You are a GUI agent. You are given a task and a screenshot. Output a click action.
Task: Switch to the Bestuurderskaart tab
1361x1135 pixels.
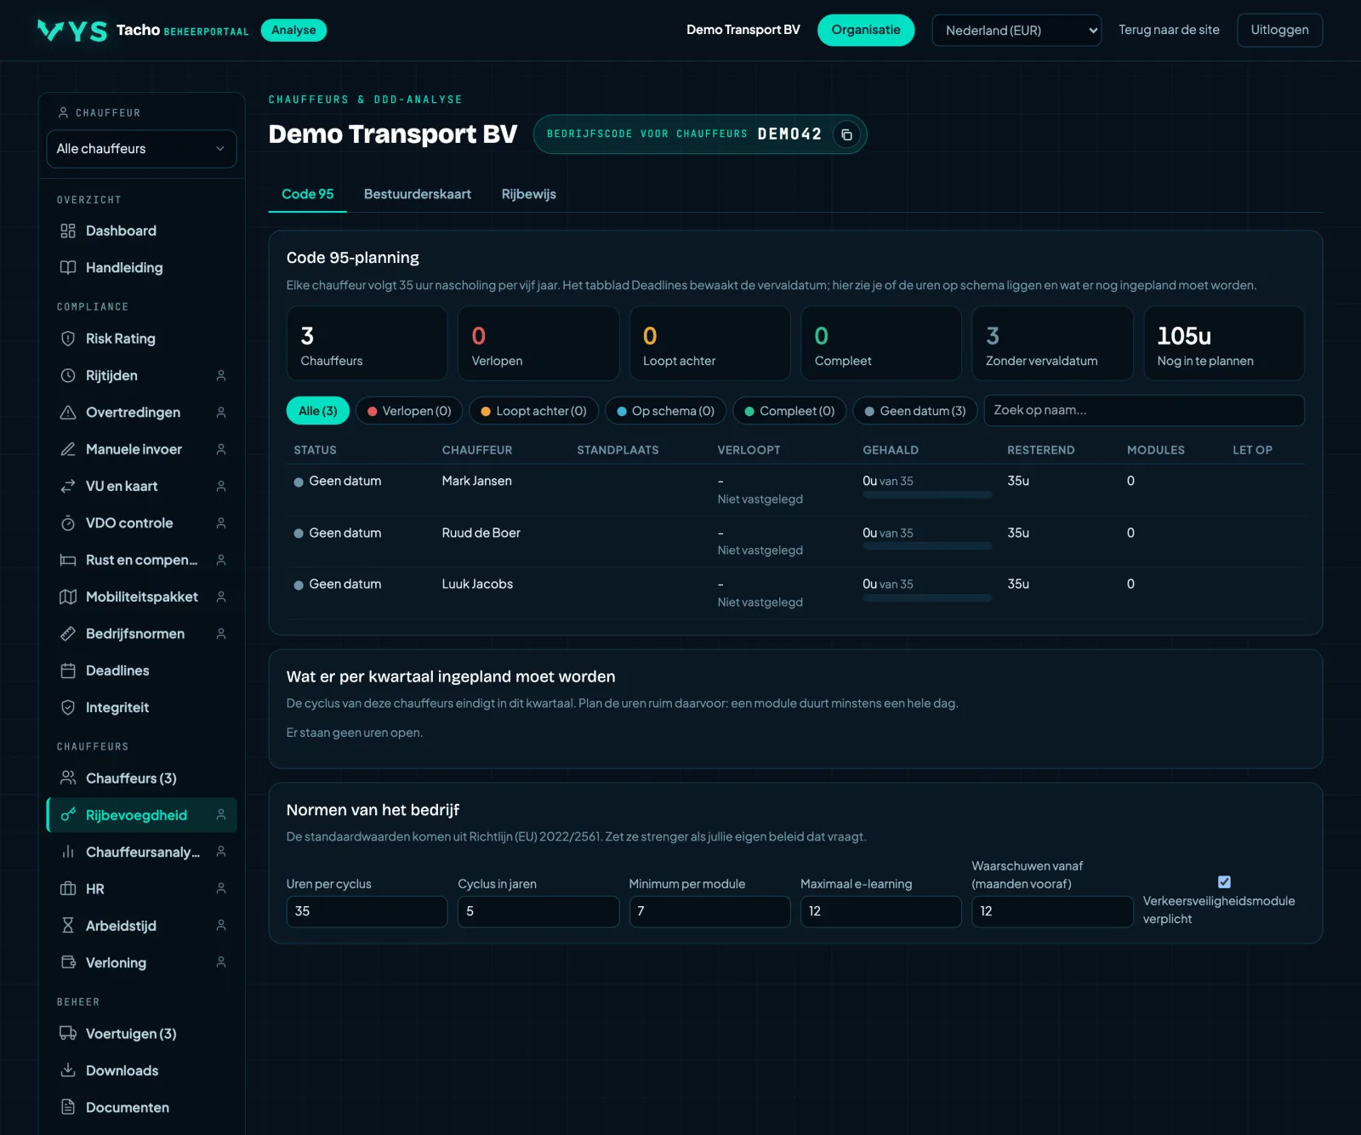click(x=418, y=194)
